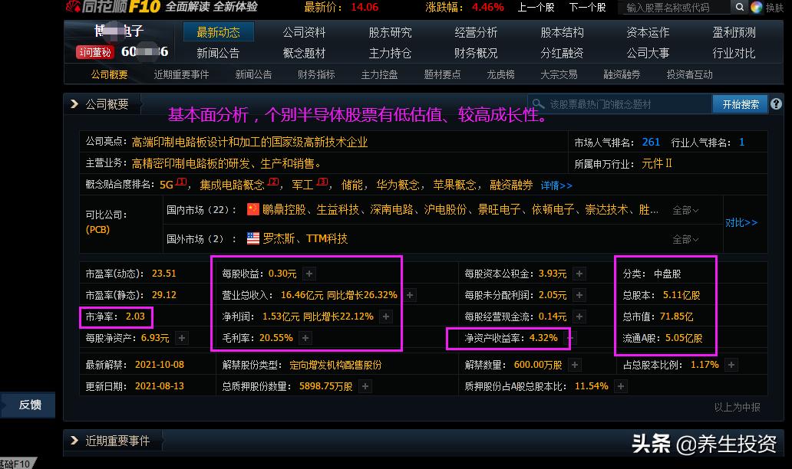Viewport: 792px width, 469px height.
Task: Click the plus icon beside 每股收益
Action: (308, 272)
